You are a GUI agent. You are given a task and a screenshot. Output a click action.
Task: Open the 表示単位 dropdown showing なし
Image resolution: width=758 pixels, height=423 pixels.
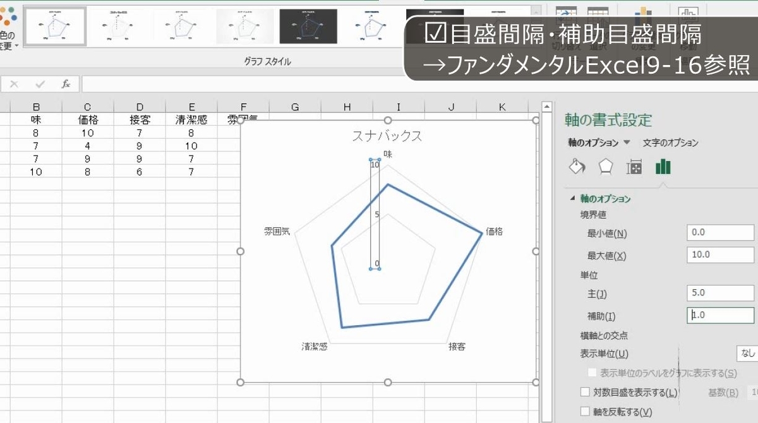(747, 354)
